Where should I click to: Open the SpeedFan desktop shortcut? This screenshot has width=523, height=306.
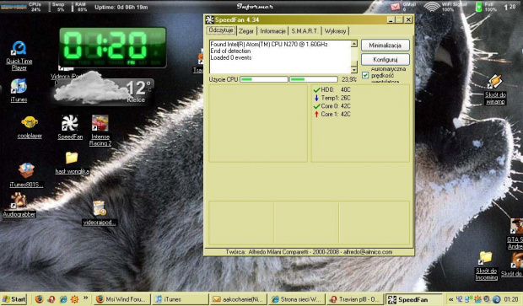[70, 127]
